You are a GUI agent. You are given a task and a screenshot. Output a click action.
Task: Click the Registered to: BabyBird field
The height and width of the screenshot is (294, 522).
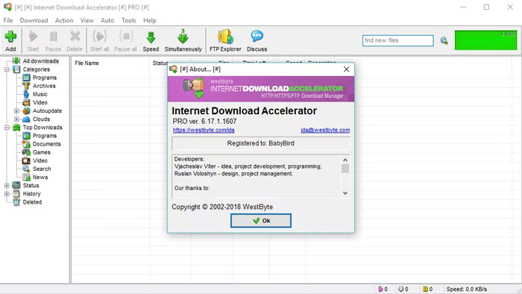[x=261, y=143]
